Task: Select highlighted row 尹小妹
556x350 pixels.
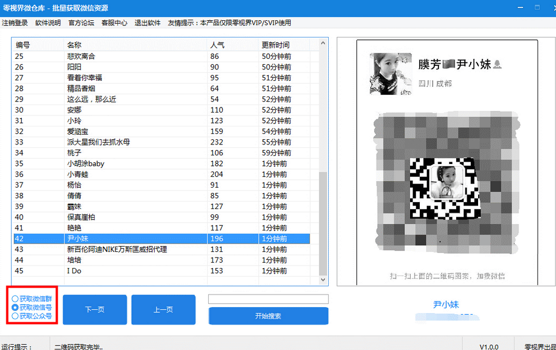Action: click(x=161, y=239)
